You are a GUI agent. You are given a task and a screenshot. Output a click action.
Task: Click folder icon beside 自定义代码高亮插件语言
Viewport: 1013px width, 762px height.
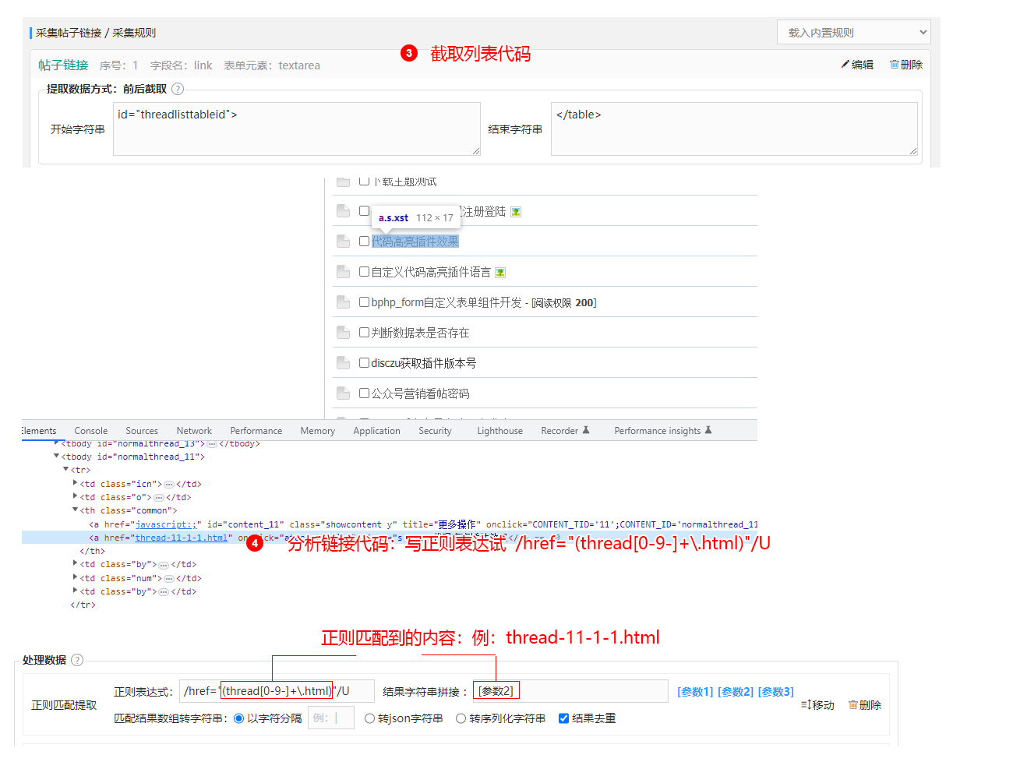pyautogui.click(x=343, y=272)
